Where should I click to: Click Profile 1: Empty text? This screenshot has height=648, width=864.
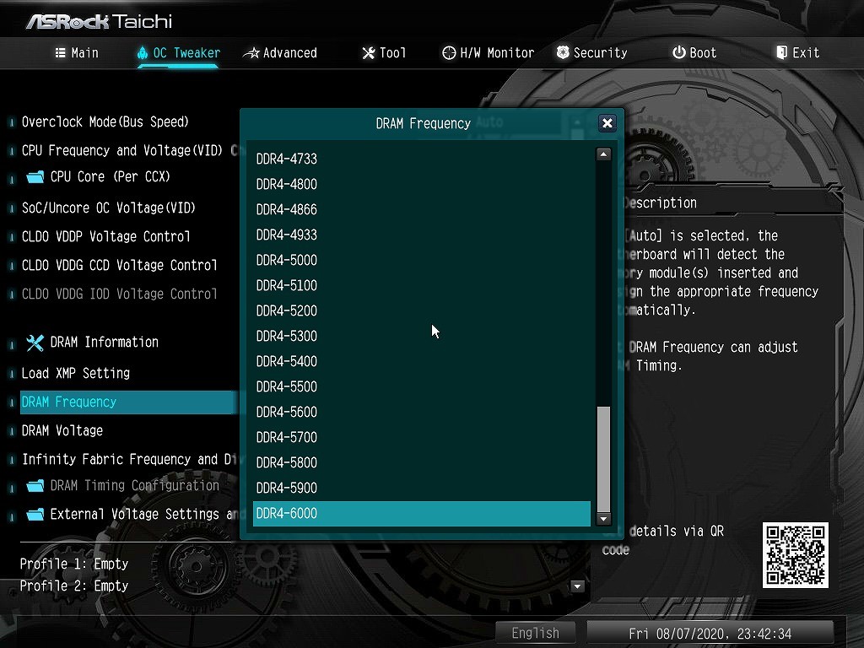74,564
